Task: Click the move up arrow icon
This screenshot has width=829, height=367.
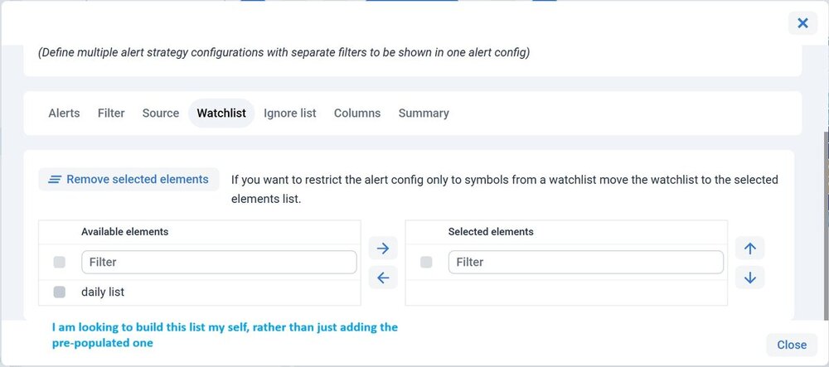Action: pyautogui.click(x=749, y=248)
